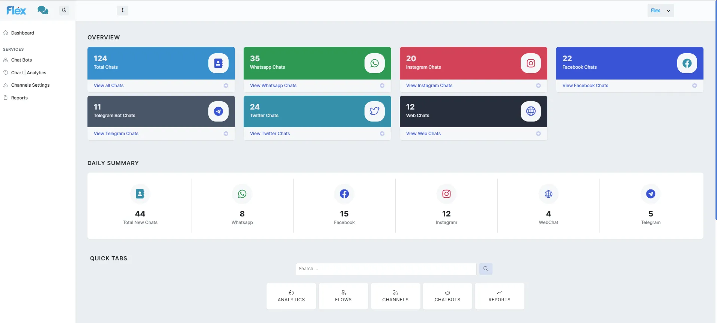717x323 pixels.
Task: Toggle dark mode with the moon icon
Action: (64, 10)
